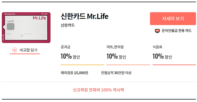Click the plus circle icon for comparison
197x102 pixels.
15,50
